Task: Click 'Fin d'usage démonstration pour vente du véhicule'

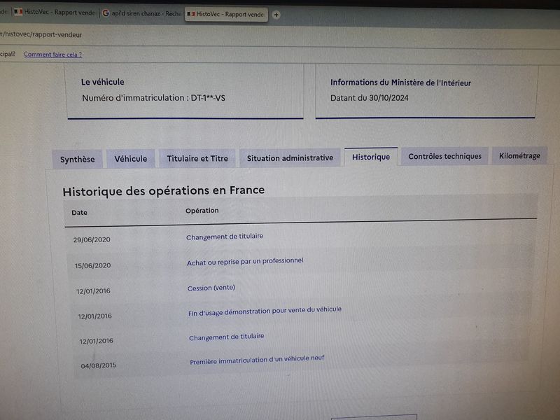Action: (x=265, y=311)
